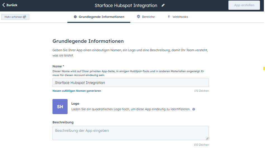Viewport: 265px width, 160px height.
Task: Click the Name input field
Action: coord(131,83)
